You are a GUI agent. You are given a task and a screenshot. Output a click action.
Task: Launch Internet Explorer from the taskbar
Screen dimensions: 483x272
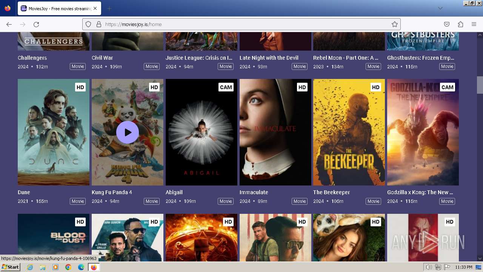pos(30,267)
